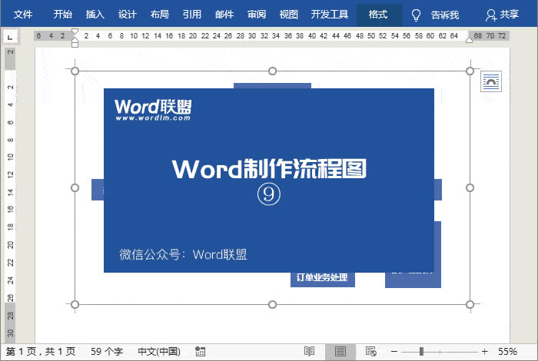
Task: Click the tab stop selector at ruler corner
Action: click(x=11, y=36)
